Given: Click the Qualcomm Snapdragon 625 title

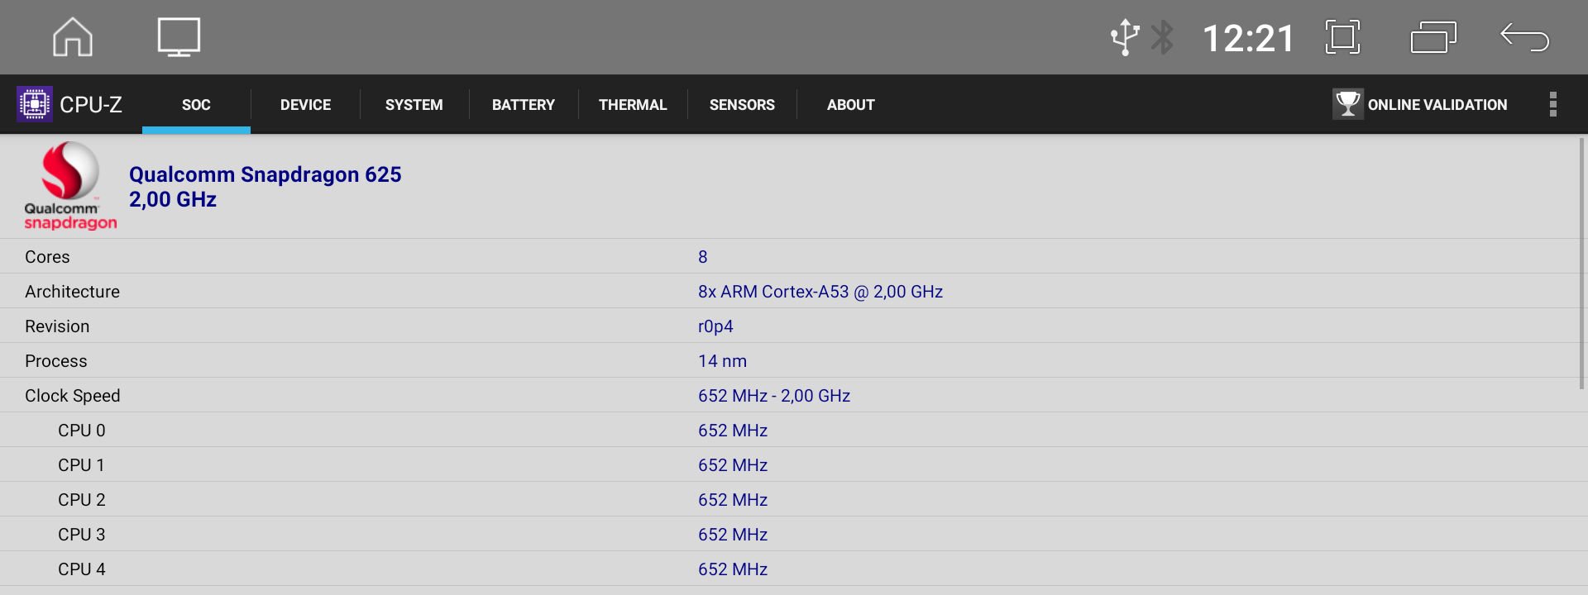Looking at the screenshot, I should [265, 174].
